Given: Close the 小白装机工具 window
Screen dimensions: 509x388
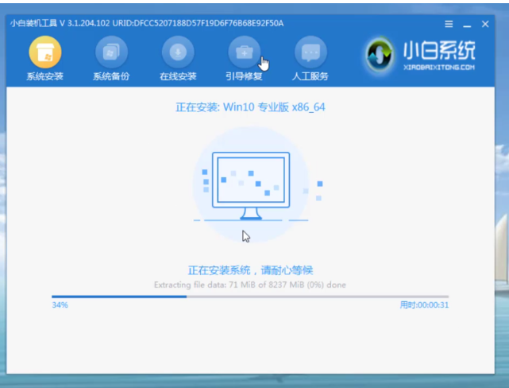Looking at the screenshot, I should pos(485,24).
